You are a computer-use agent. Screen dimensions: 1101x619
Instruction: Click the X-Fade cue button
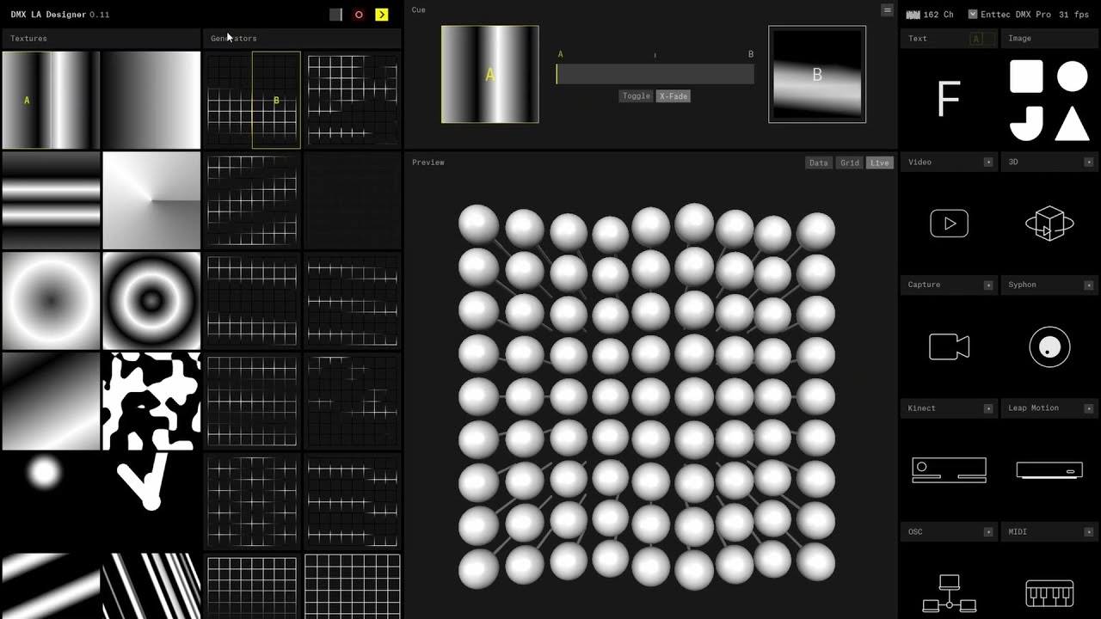click(674, 96)
